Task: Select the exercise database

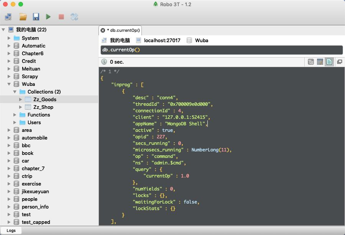Action: pos(31,184)
